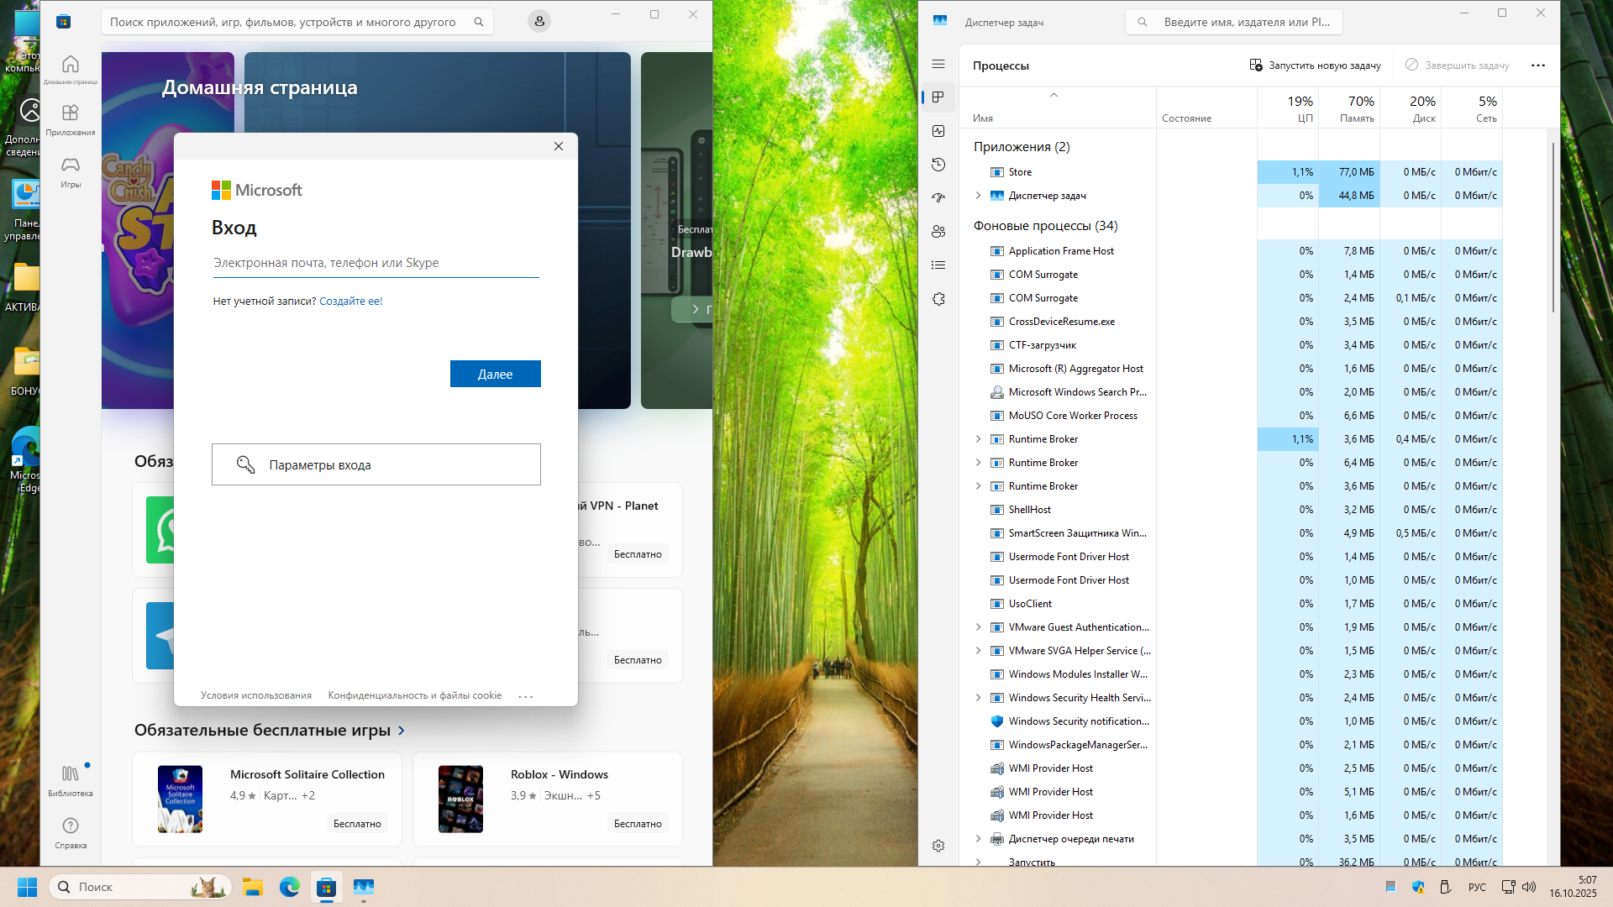Click the Далее sign-in button
1613x907 pixels.
click(495, 374)
